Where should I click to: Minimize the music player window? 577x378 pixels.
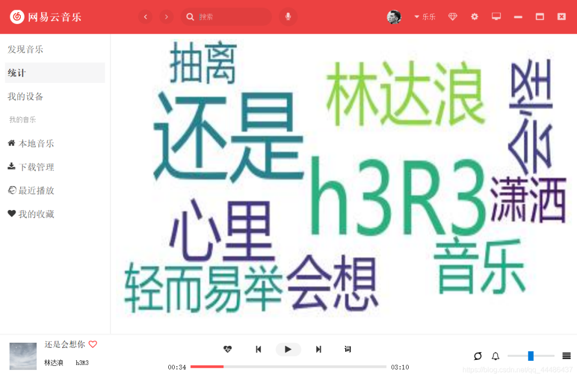(518, 17)
